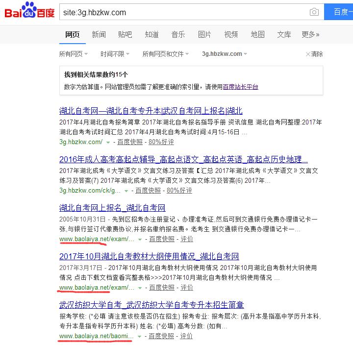Select the text 找到相关结果数约15个
The width and height of the screenshot is (353, 346).
click(x=96, y=74)
